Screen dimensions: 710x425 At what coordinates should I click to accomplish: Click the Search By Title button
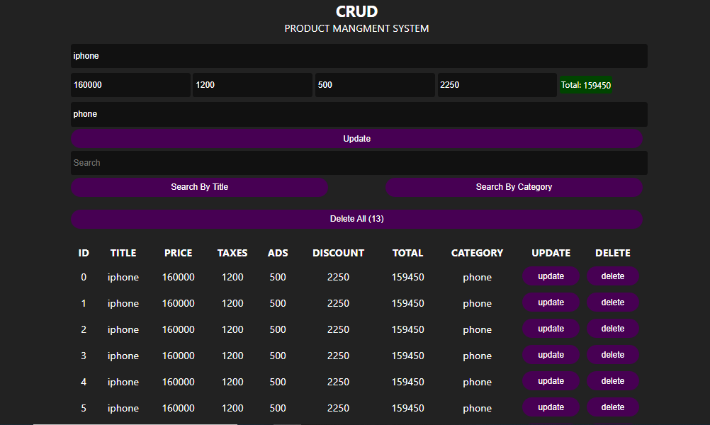199,187
